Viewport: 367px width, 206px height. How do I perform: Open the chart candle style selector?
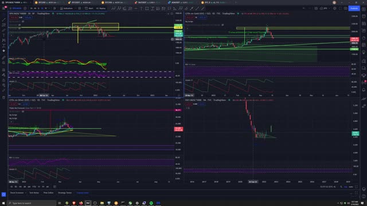55,8
